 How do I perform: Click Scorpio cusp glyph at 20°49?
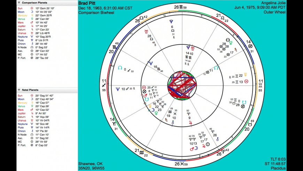click(x=115, y=47)
